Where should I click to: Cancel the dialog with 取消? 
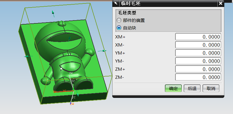[x=211, y=89]
